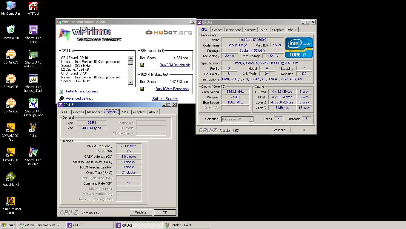Click OK in the CPU-Z Memory window
This screenshot has height=229, width=406.
pos(165,212)
